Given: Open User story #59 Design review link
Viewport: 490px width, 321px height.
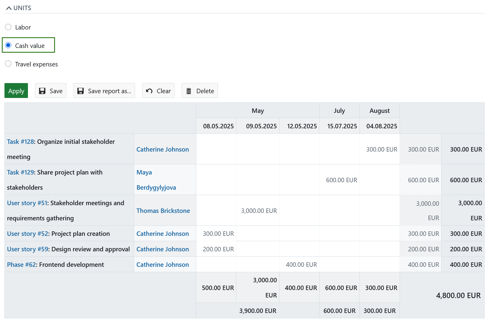Looking at the screenshot, I should pos(27,249).
